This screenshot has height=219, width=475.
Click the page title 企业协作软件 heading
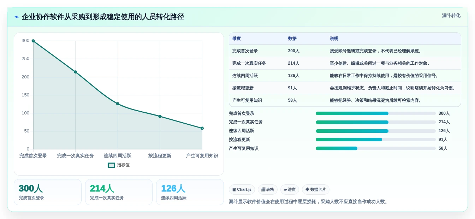click(103, 17)
